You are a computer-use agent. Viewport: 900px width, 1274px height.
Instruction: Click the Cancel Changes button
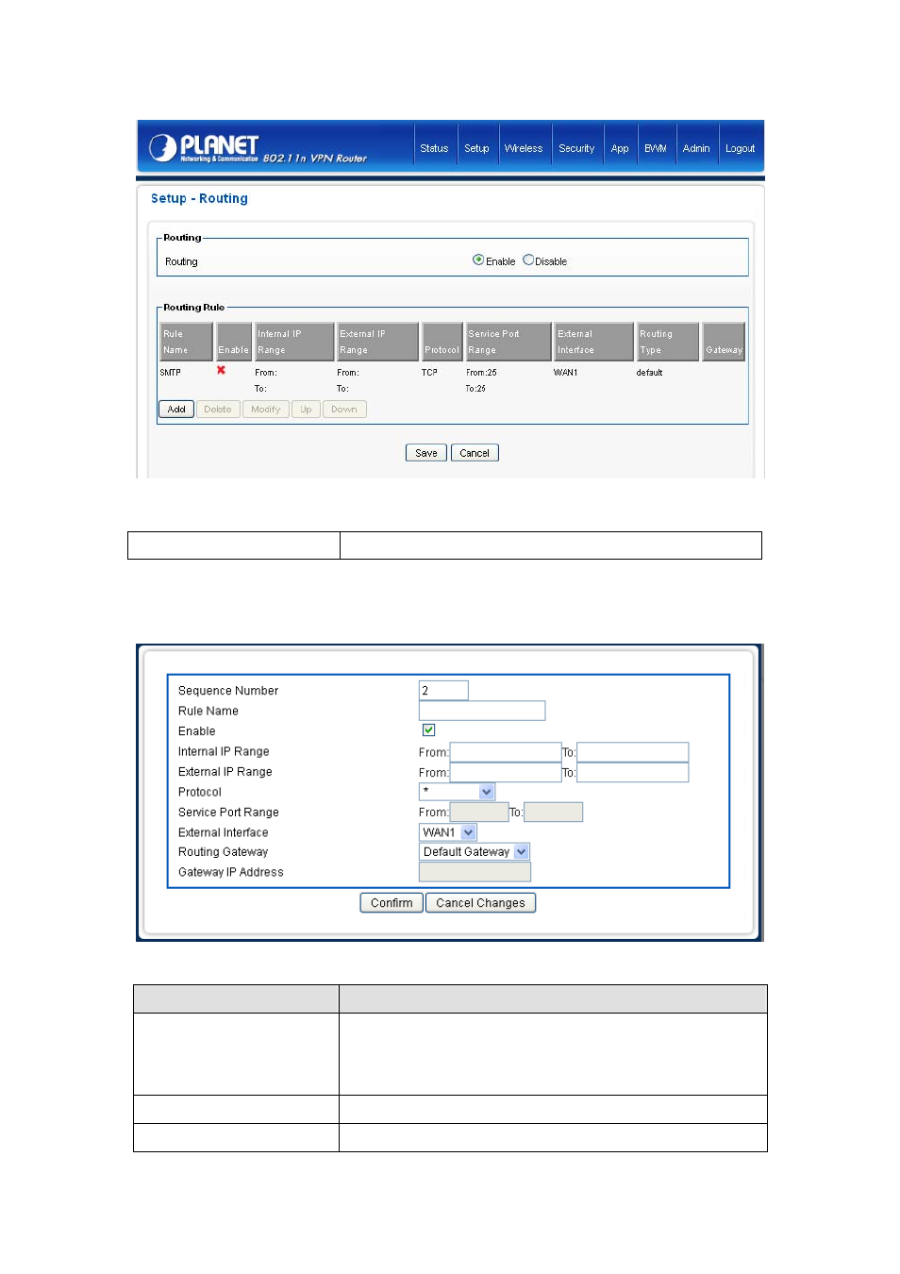pyautogui.click(x=481, y=903)
